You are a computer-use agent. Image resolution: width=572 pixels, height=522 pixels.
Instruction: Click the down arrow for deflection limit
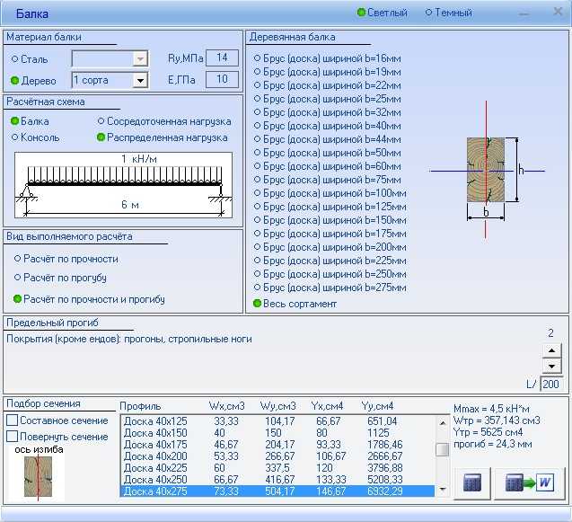pos(552,366)
